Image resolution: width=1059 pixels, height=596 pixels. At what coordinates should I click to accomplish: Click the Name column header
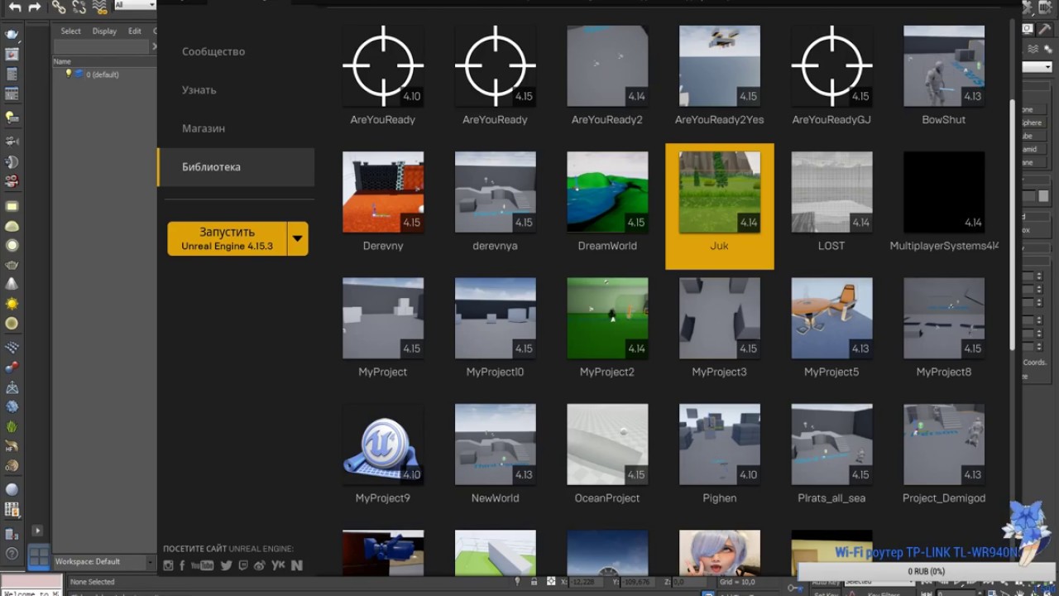tap(63, 61)
